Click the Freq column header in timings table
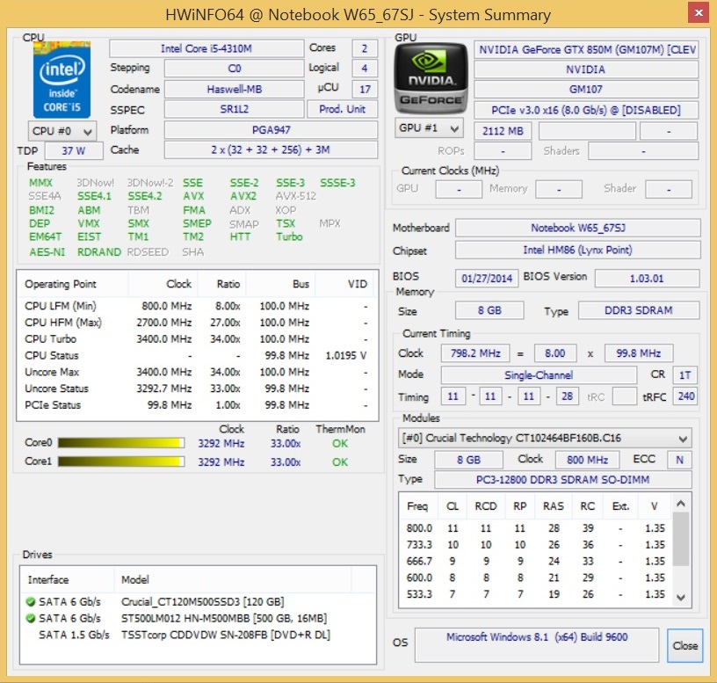 (x=417, y=506)
